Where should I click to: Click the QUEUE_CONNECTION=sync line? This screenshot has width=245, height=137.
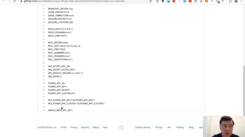[61, 16]
